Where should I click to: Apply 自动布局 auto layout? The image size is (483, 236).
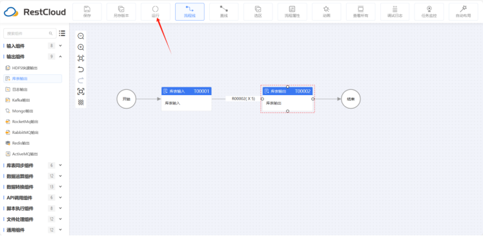pyautogui.click(x=463, y=12)
